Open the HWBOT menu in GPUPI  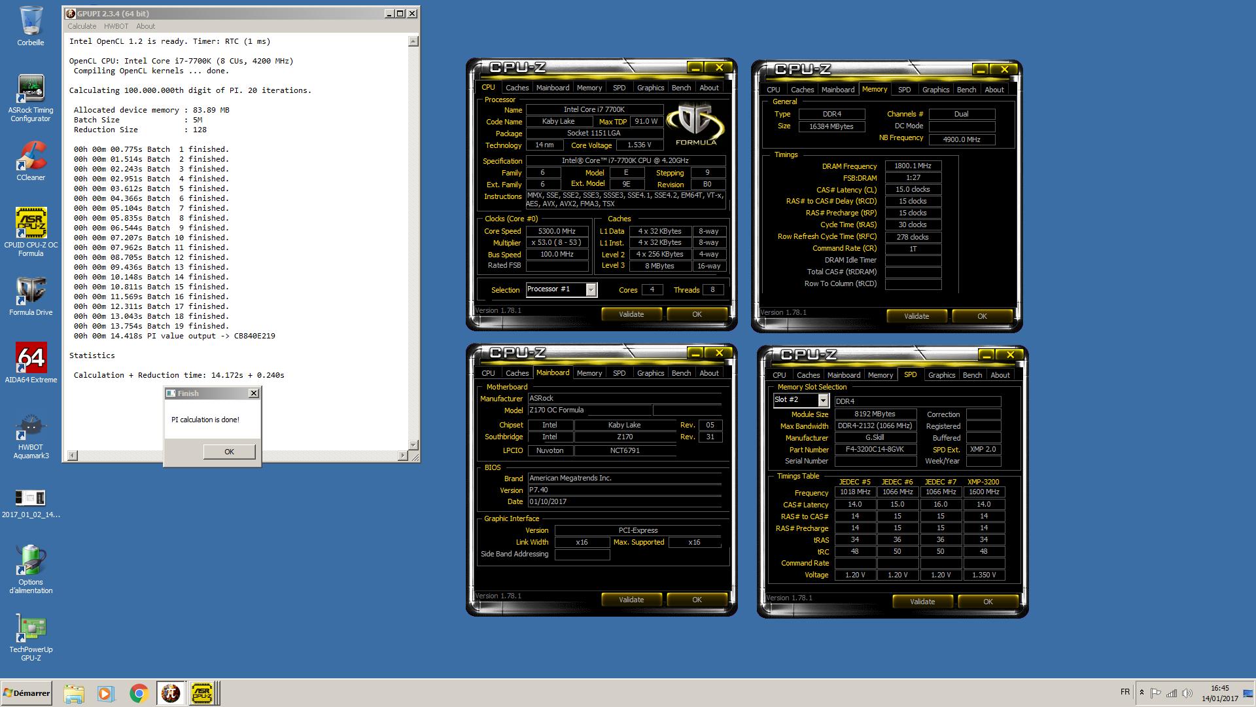(116, 26)
